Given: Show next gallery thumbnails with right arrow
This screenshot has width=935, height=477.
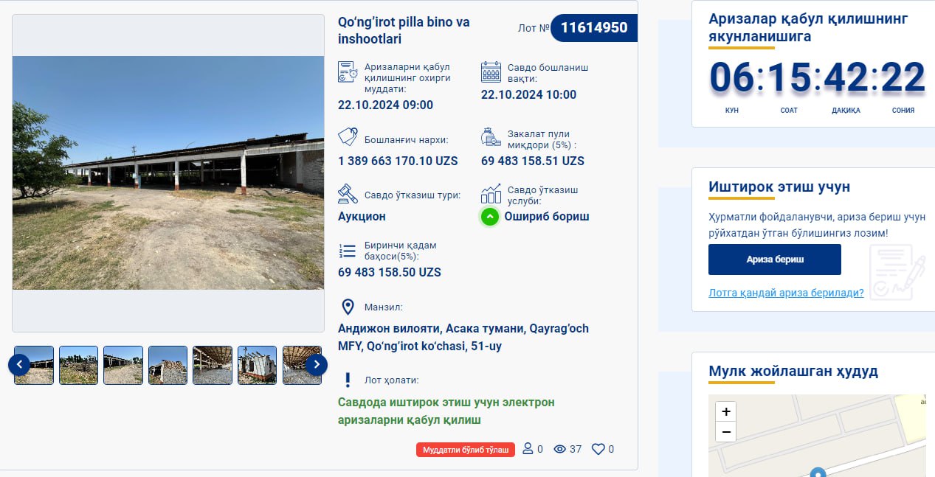Looking at the screenshot, I should [x=317, y=364].
